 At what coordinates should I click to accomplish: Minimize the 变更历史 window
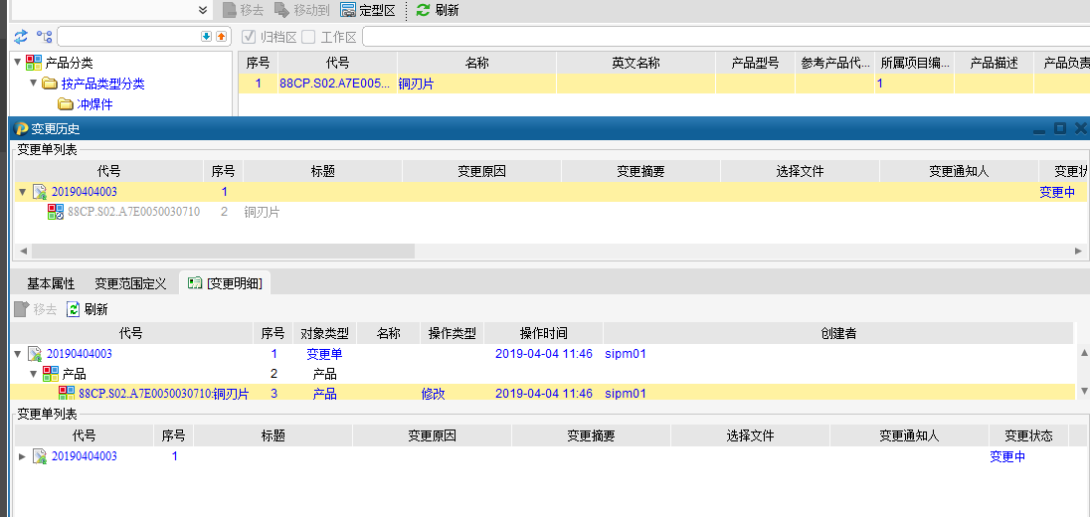1039,129
